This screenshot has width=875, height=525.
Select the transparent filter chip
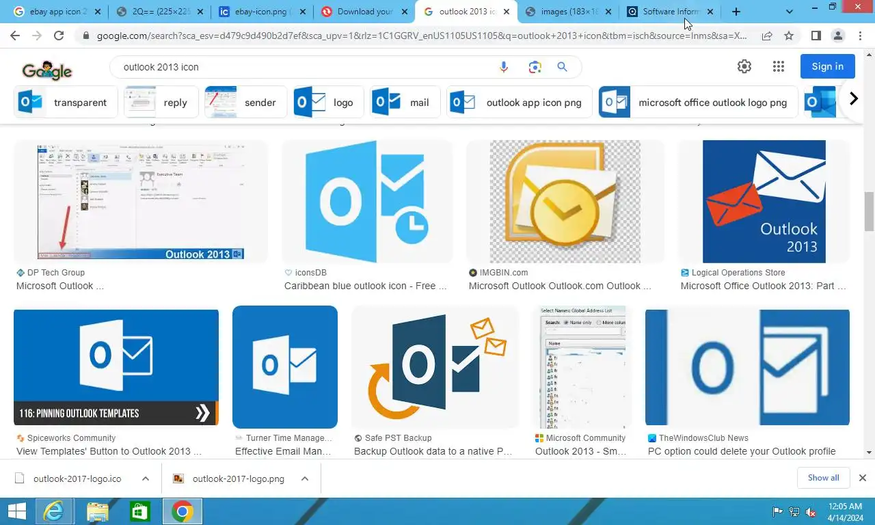click(66, 103)
